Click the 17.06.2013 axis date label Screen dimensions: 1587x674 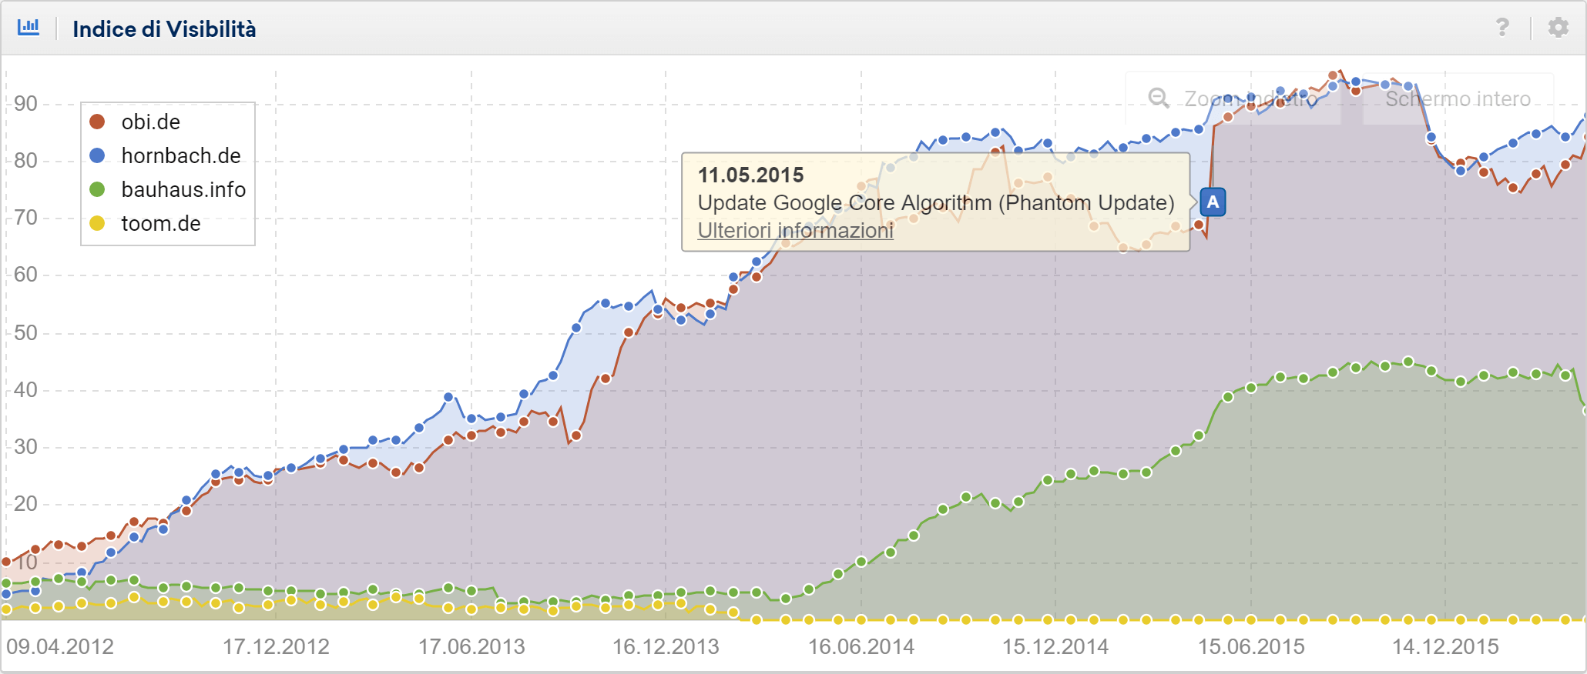coord(471,646)
